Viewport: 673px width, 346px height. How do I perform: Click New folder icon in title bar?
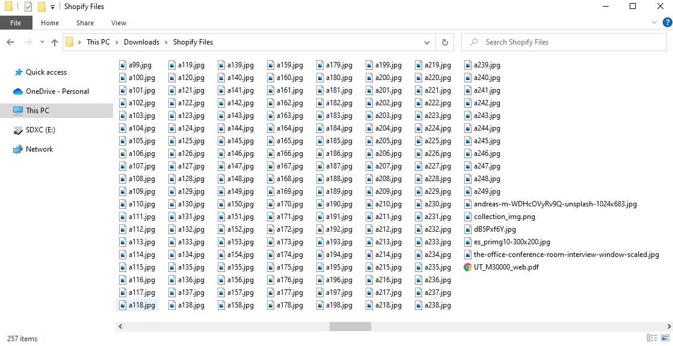click(x=41, y=7)
